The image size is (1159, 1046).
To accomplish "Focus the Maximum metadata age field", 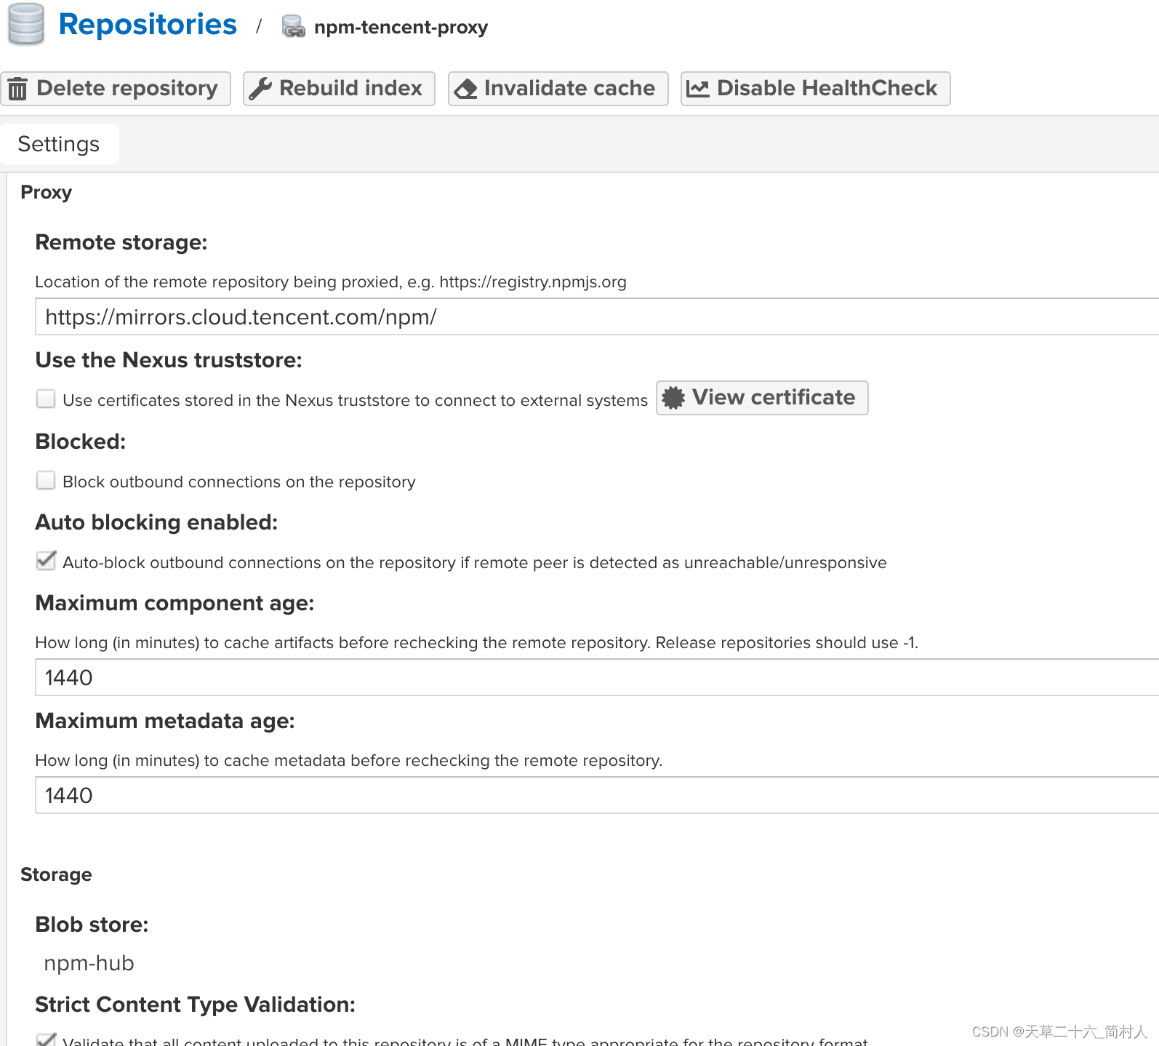I will click(597, 796).
